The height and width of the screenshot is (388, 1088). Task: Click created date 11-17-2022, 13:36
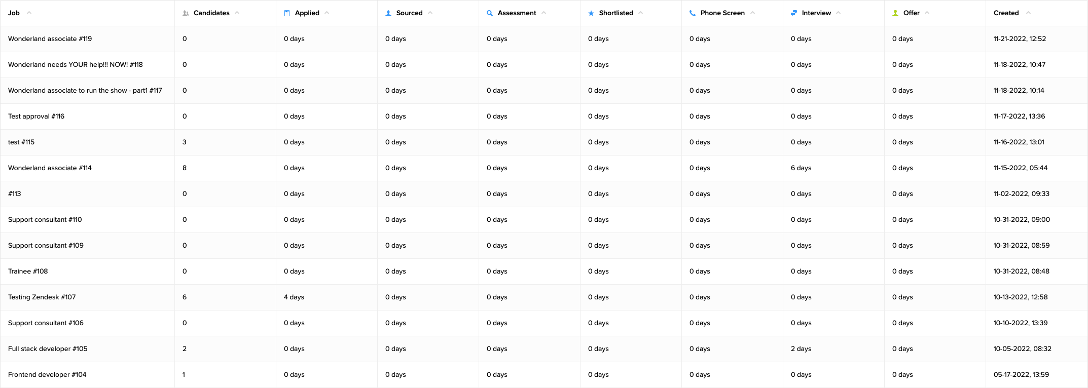click(x=1020, y=117)
